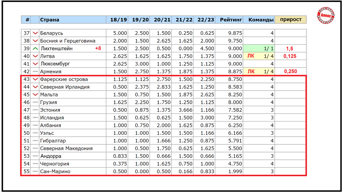
Task: Click the gray dash icon beside Грузия
Action: tap(35, 102)
